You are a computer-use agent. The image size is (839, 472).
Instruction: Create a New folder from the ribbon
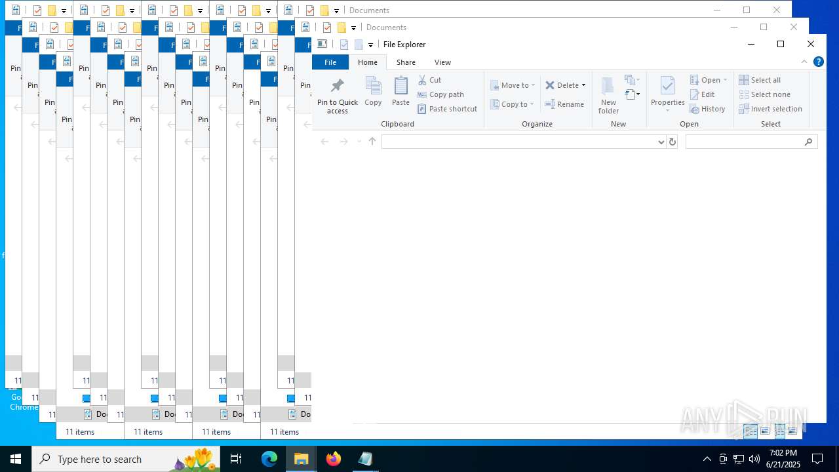pos(608,96)
